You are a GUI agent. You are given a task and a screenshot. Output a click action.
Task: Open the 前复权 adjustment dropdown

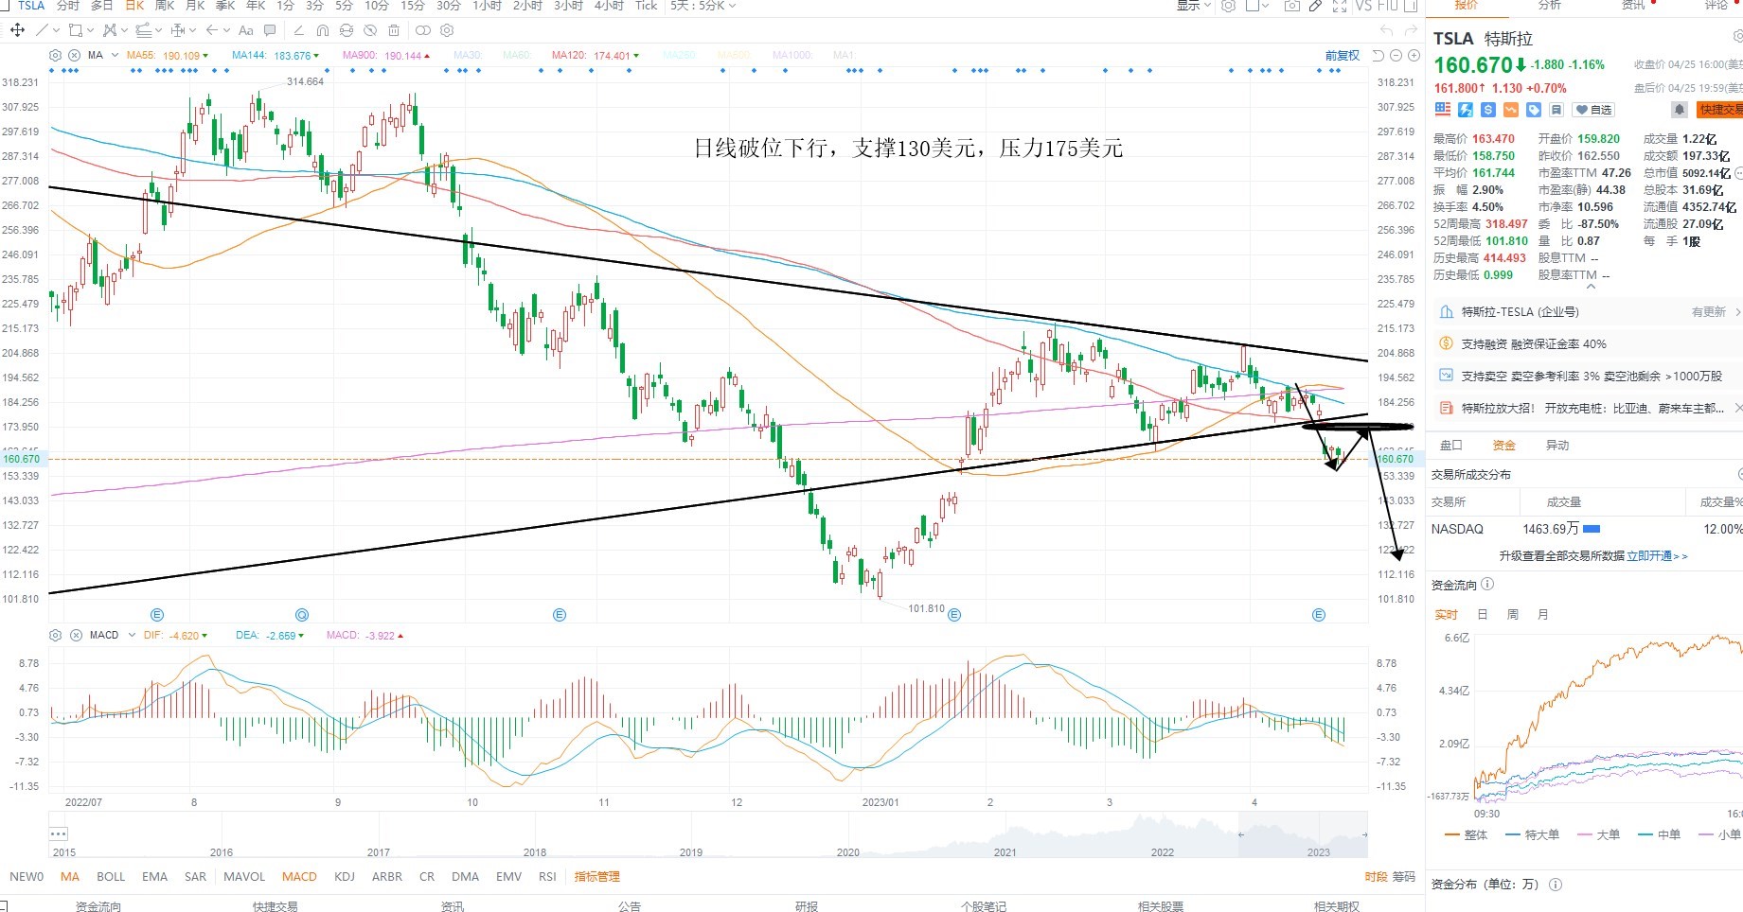tap(1342, 56)
